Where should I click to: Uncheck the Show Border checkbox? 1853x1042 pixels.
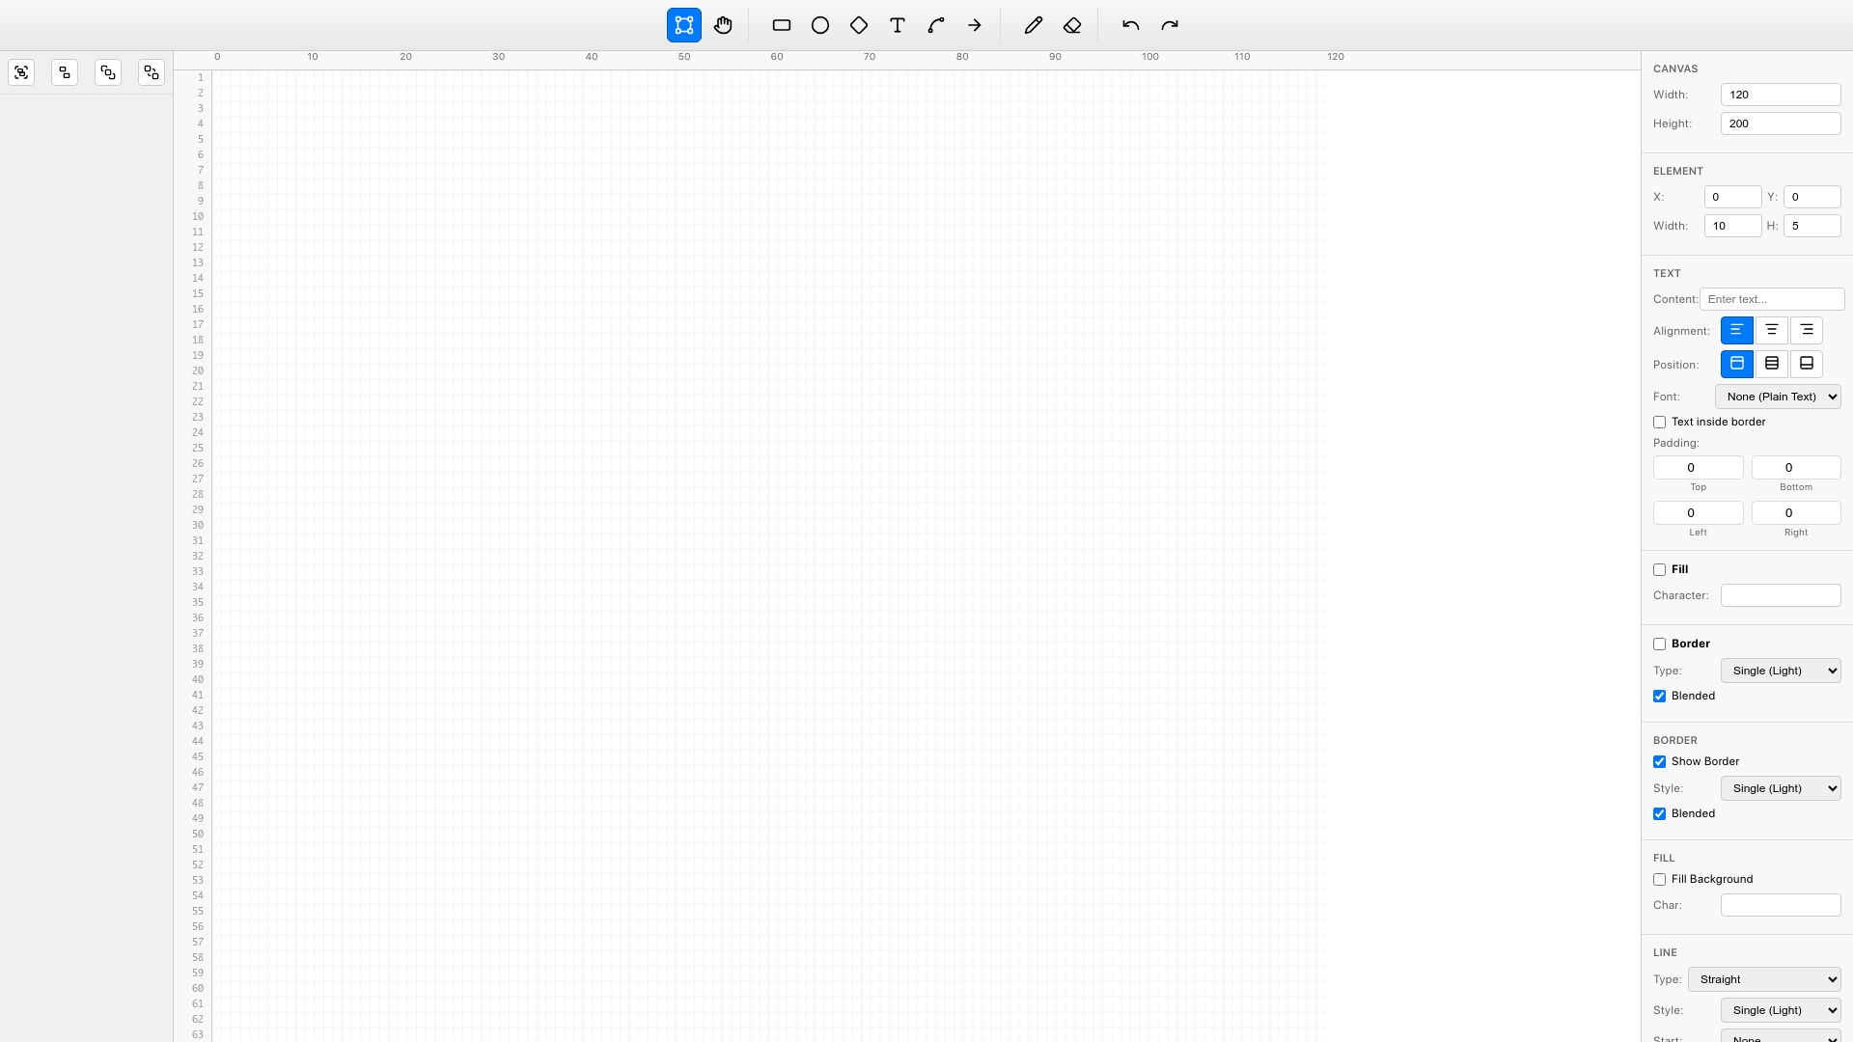[1660, 762]
